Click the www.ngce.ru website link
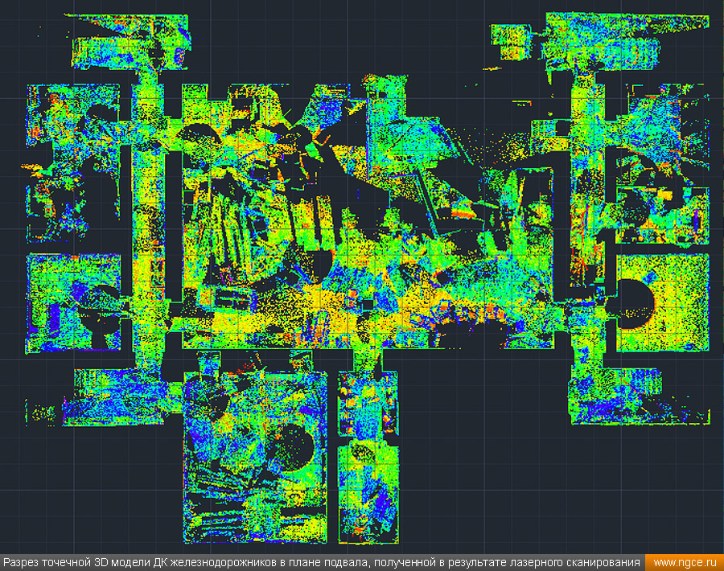The width and height of the screenshot is (724, 571). (685, 563)
